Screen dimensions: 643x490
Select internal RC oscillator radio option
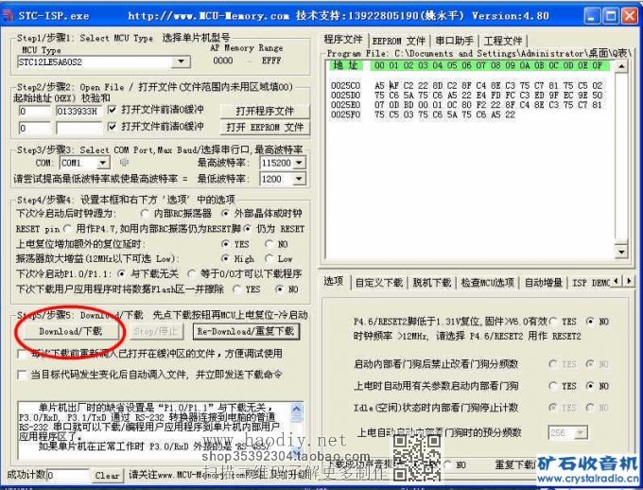[145, 215]
